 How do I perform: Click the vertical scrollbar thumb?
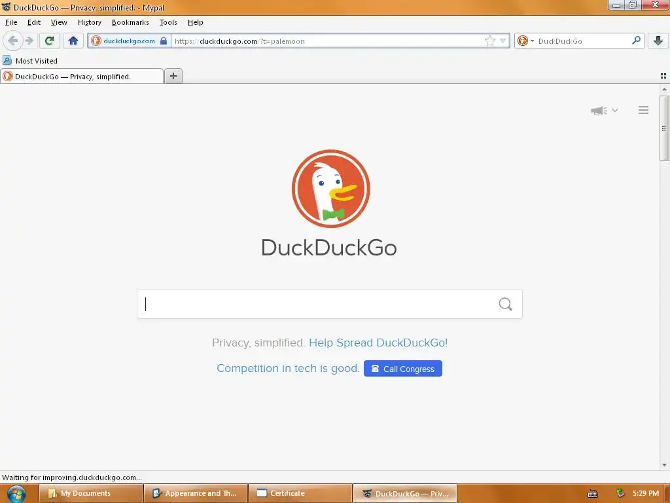(x=664, y=128)
